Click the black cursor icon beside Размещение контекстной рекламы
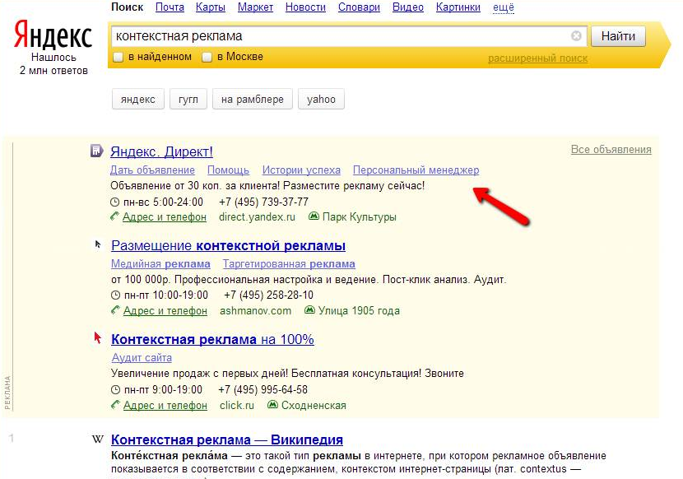This screenshot has width=683, height=479. 98,244
